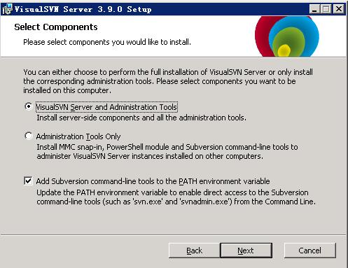
Task: Click the 'Please select components' subtitle
Action: coord(107,42)
